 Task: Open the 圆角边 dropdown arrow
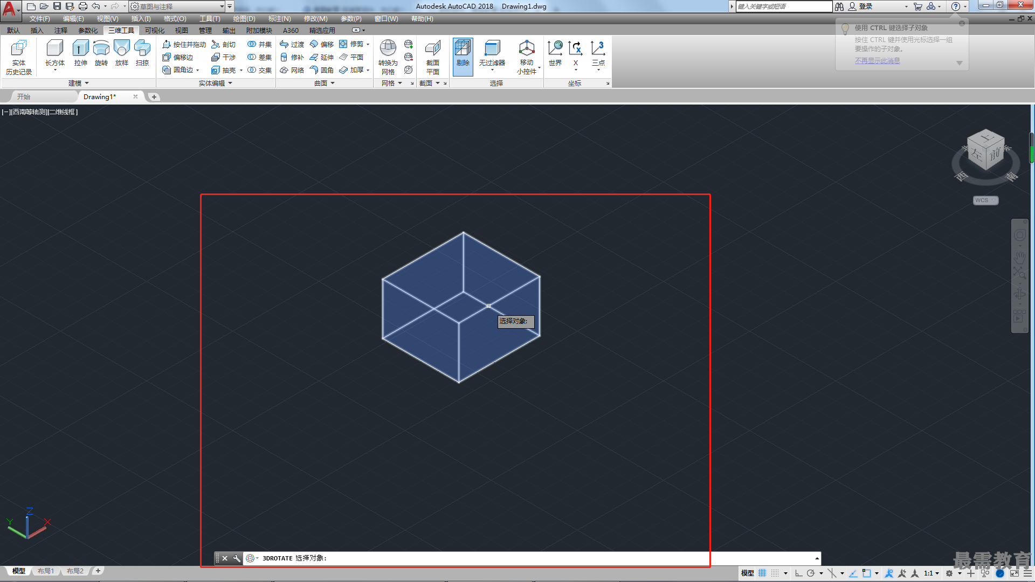198,70
